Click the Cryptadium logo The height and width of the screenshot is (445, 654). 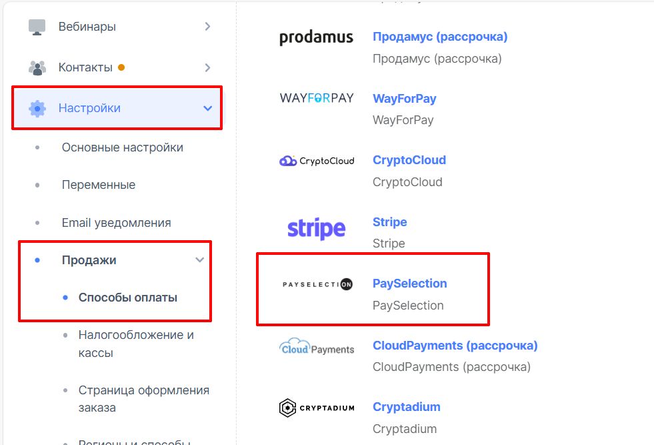click(317, 408)
